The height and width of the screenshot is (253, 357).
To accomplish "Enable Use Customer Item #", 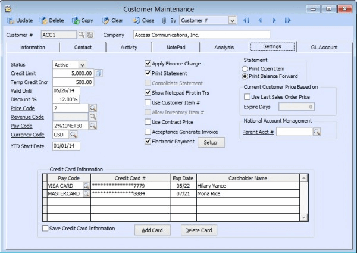I will tap(148, 102).
